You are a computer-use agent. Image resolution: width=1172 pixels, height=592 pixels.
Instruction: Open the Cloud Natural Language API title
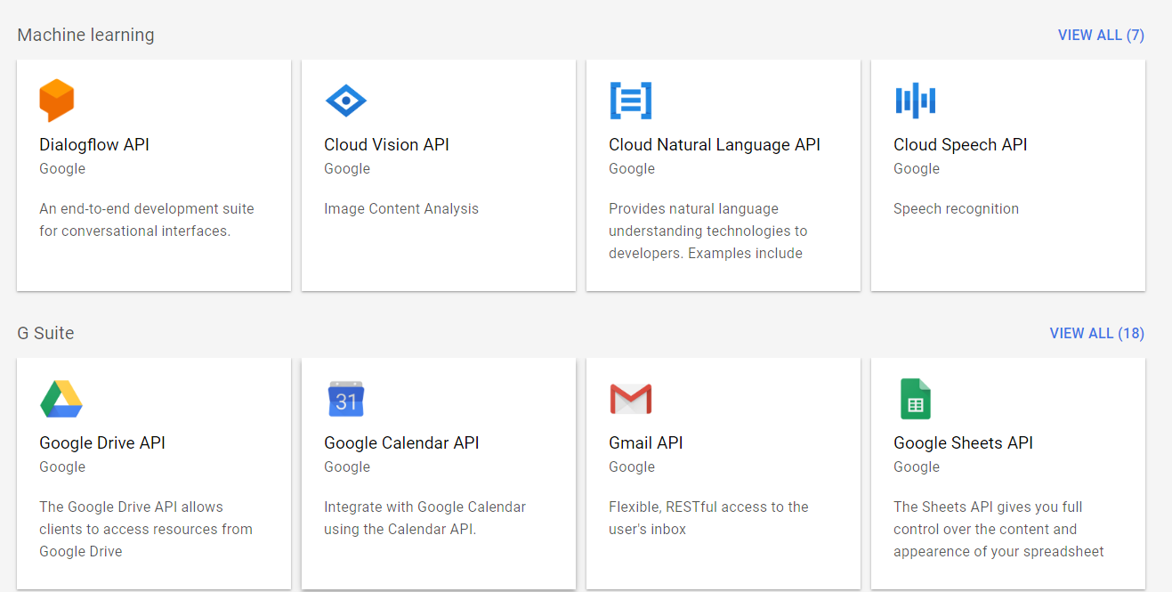click(715, 144)
